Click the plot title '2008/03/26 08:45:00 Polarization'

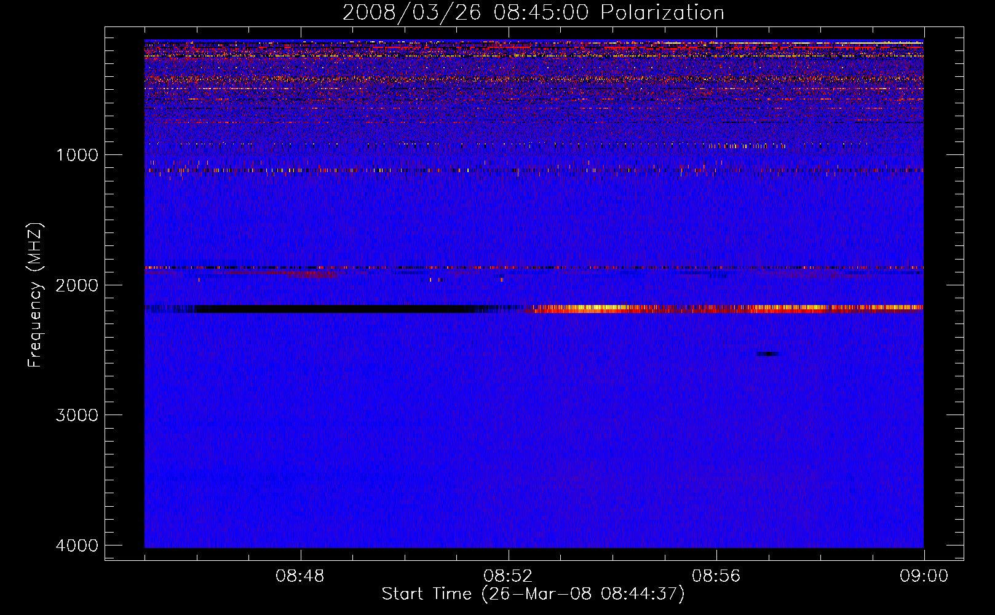pyautogui.click(x=533, y=12)
